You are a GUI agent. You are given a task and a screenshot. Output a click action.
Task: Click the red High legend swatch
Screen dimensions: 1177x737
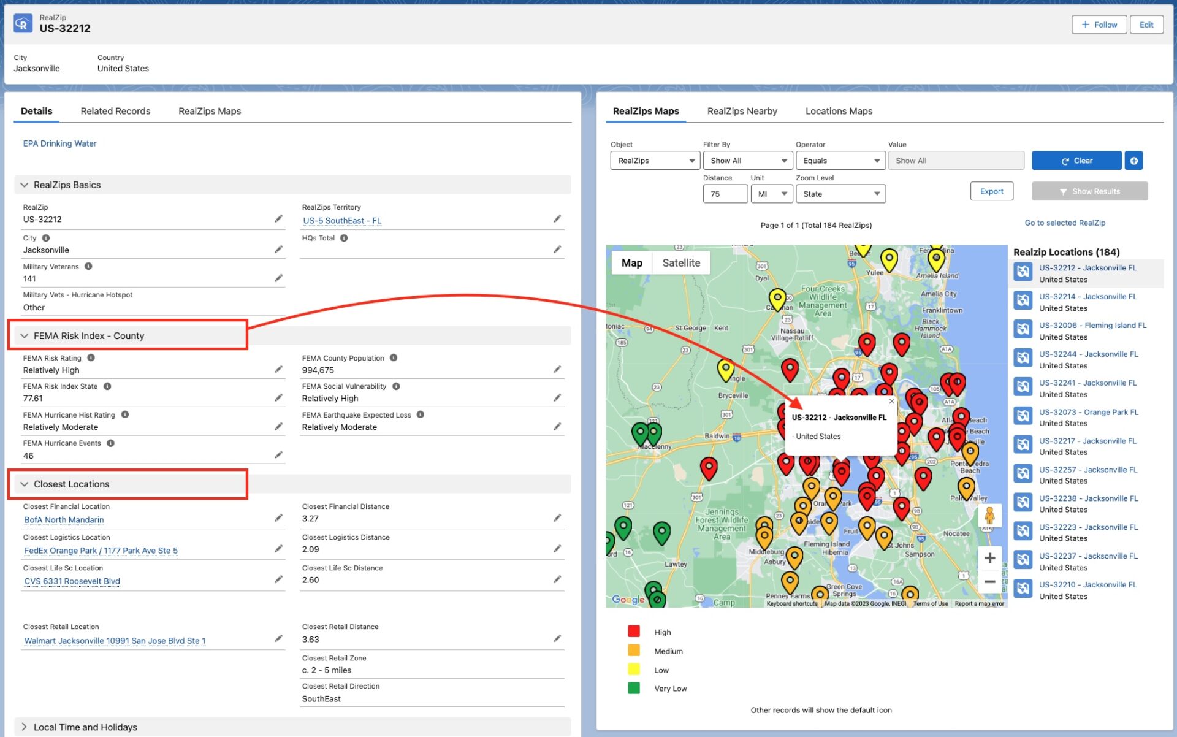634,632
